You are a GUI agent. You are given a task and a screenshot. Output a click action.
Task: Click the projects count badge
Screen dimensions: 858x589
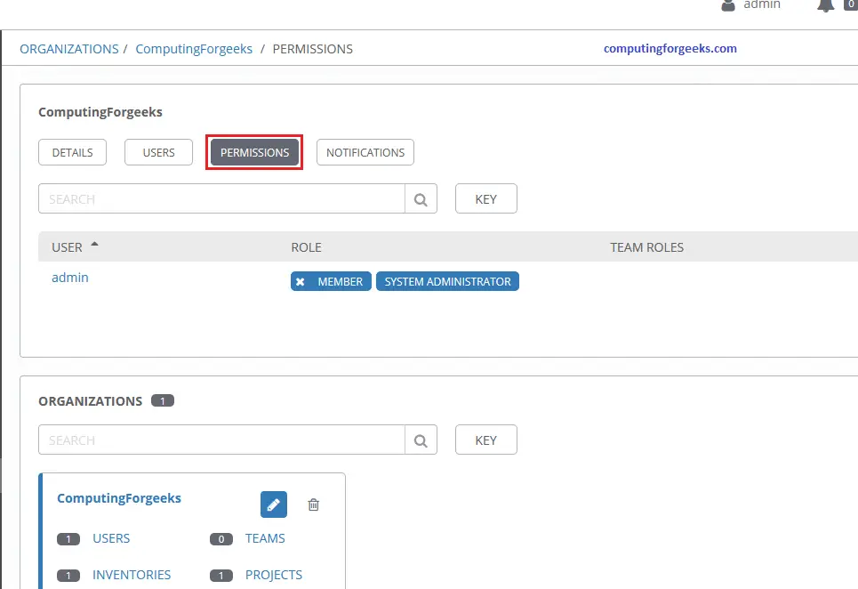[221, 576]
